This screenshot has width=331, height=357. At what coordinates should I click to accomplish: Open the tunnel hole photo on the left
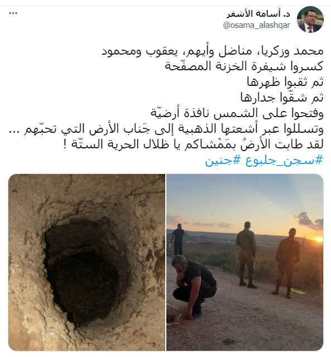click(87, 262)
